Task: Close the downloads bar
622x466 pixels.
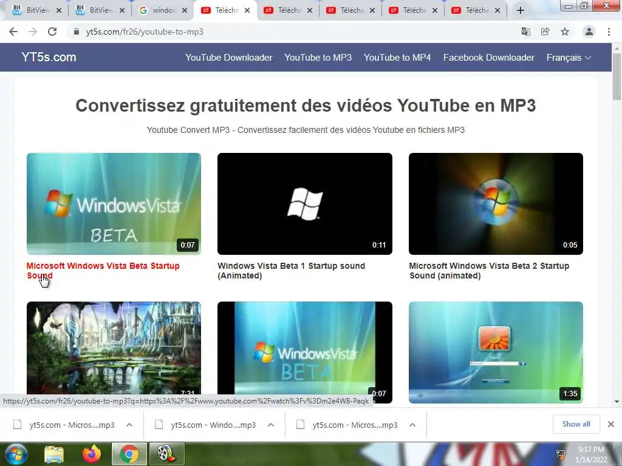Action: coord(611,424)
